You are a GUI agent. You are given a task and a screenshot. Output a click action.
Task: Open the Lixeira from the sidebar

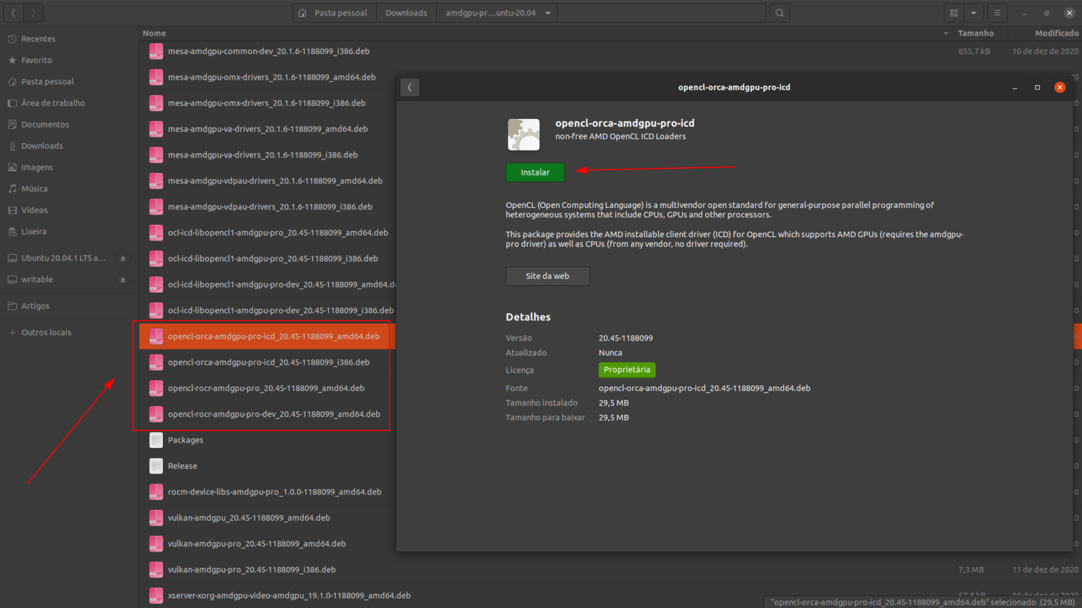pos(34,231)
